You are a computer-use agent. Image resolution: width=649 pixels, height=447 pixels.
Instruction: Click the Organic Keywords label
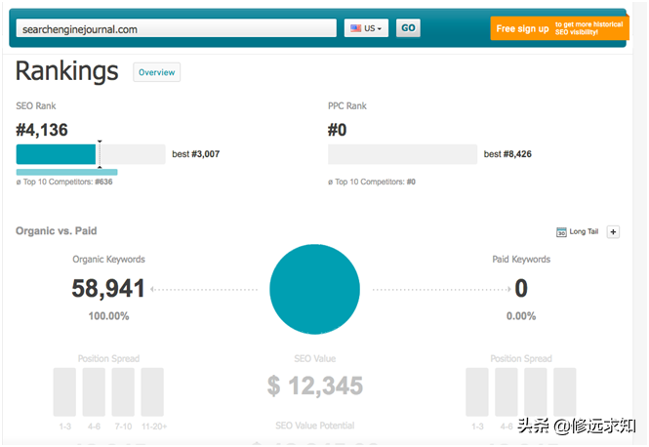click(108, 260)
